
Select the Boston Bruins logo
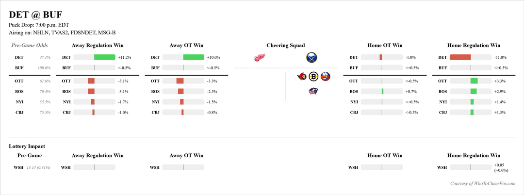click(x=313, y=76)
